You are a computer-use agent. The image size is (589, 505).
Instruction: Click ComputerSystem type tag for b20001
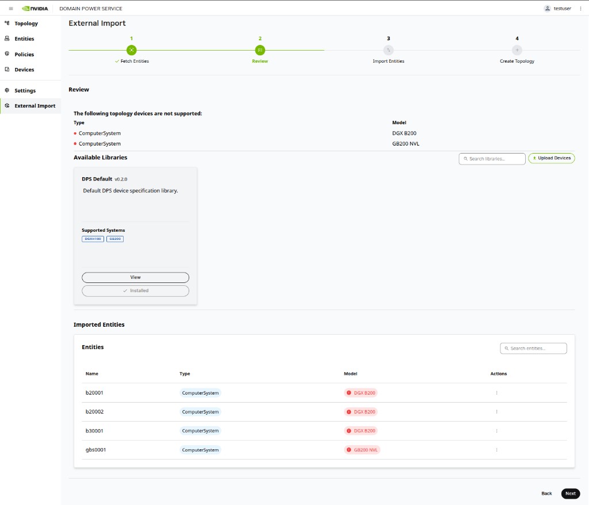coord(200,393)
